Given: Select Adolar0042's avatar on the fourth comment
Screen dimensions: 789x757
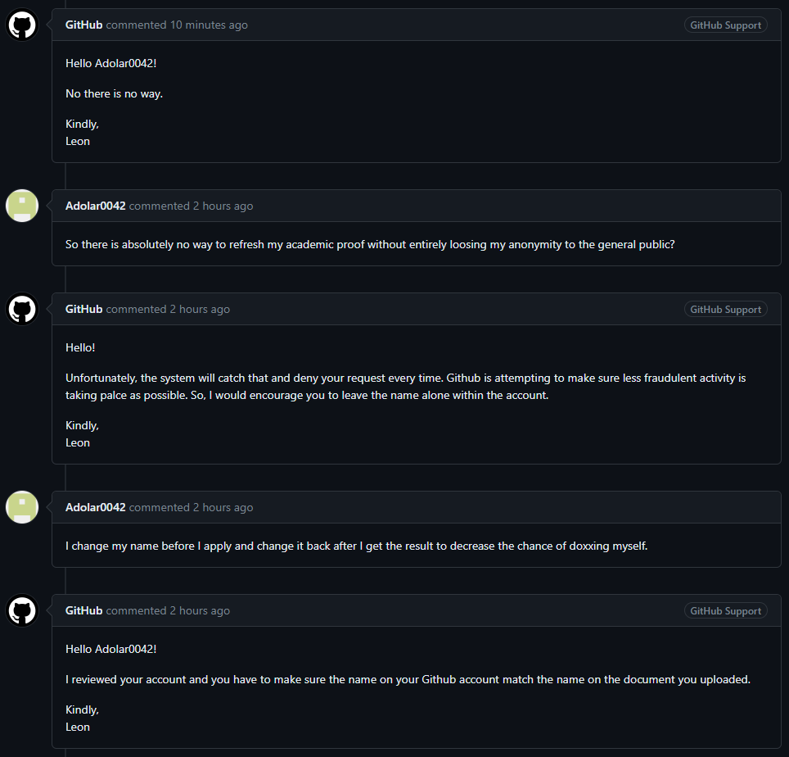Looking at the screenshot, I should 21,507.
